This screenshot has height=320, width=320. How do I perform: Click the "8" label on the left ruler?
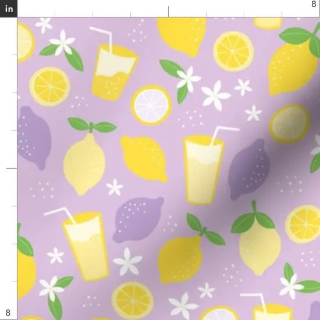pos(8,312)
